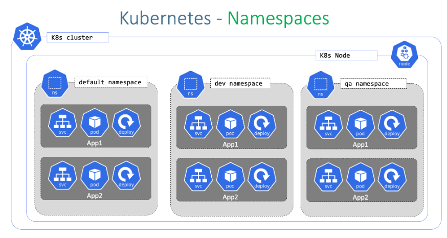Click App1 label in dev namespace
The image size is (447, 238).
pyautogui.click(x=230, y=145)
